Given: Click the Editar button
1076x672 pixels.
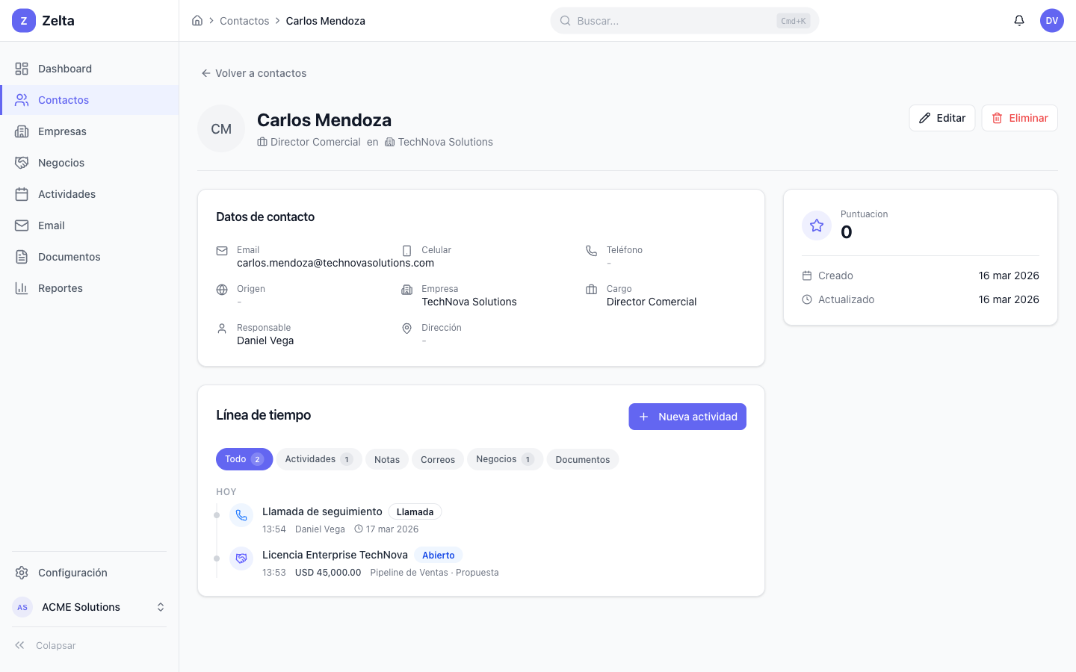Looking at the screenshot, I should [x=941, y=118].
